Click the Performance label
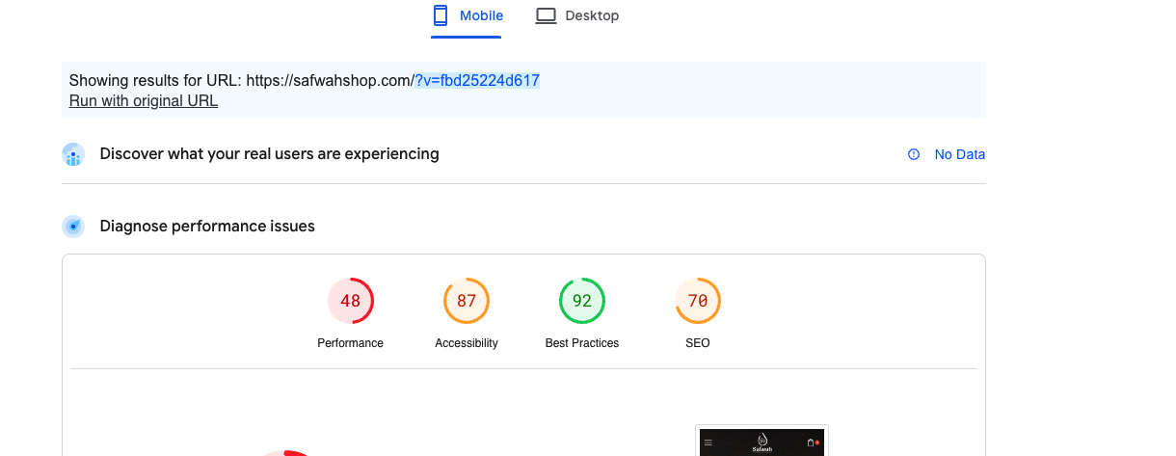 [351, 343]
